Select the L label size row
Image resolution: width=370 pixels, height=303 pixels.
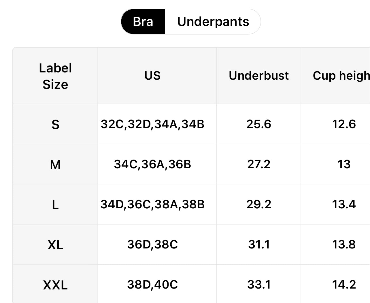tap(55, 205)
